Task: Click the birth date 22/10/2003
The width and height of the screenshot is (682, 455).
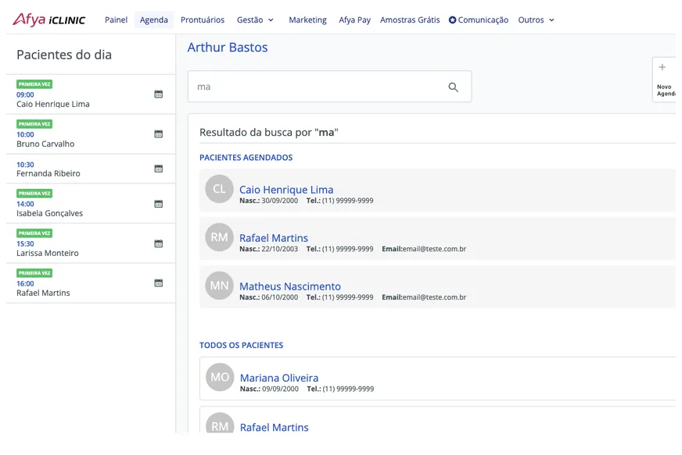Action: click(280, 249)
